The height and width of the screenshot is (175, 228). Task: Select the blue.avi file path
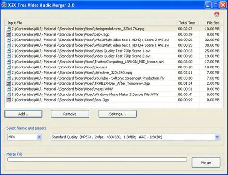[x=59, y=67]
